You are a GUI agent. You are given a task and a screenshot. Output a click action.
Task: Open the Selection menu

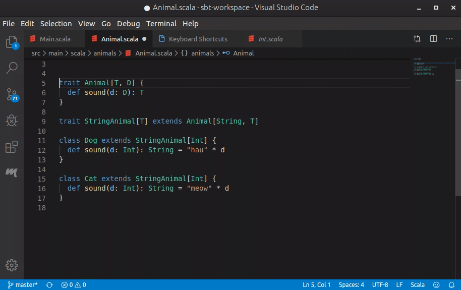56,24
